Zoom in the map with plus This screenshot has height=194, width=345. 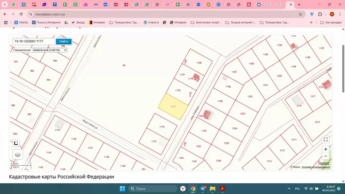click(x=326, y=149)
